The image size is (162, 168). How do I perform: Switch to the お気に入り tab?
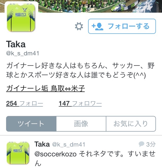point(131,124)
